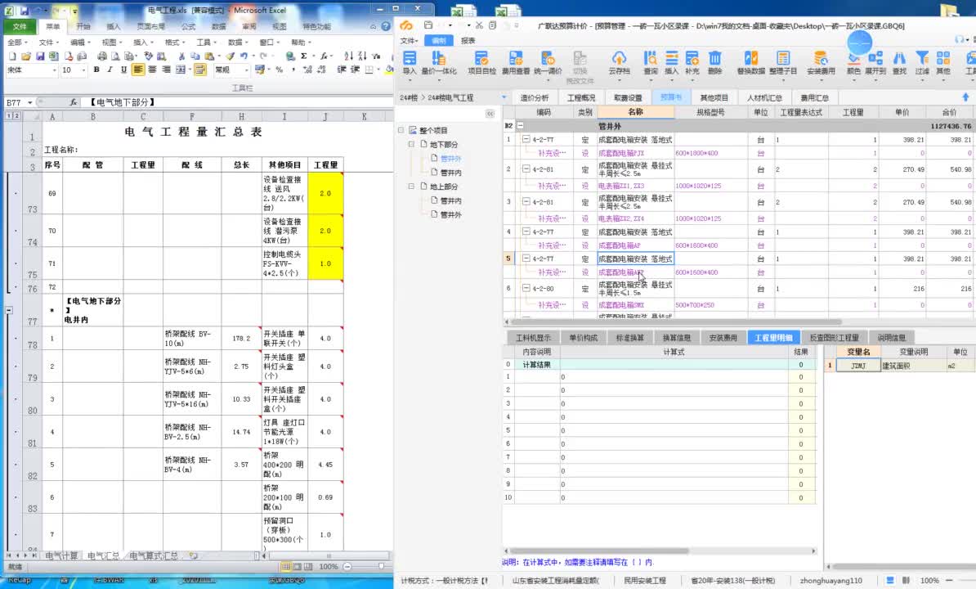This screenshot has height=589, width=976.
Task: Click the 补充 supplement icon
Action: [x=692, y=63]
